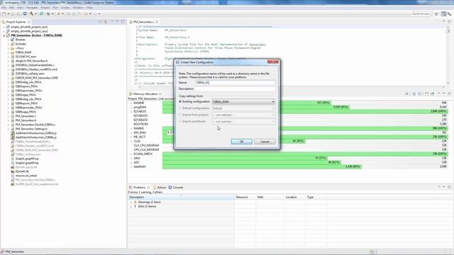Open the Edit menu

coord(11,8)
